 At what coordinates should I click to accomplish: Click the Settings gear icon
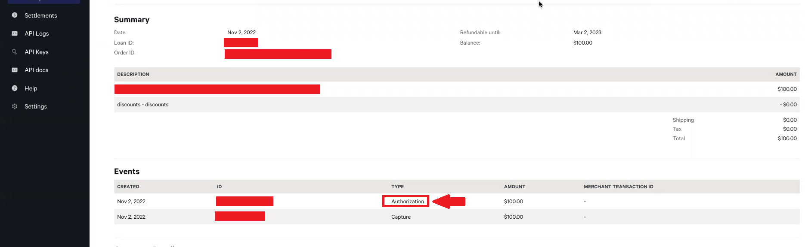coord(15,106)
